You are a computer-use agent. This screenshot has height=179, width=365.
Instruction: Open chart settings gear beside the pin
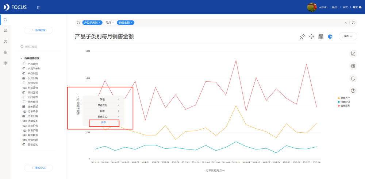(311, 36)
